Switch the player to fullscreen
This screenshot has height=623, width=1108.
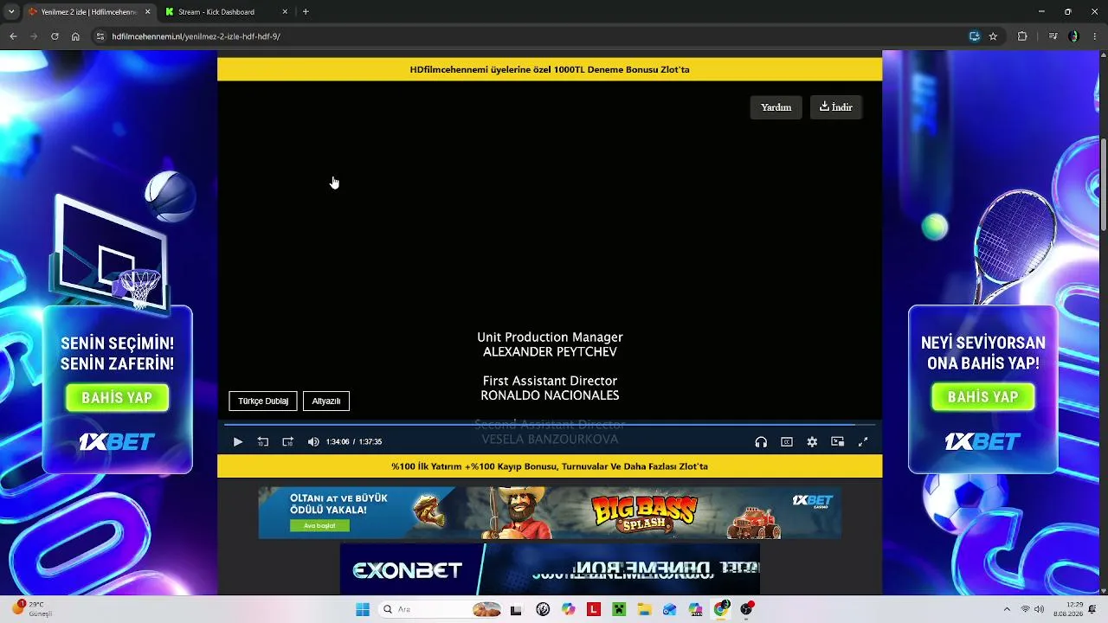[x=863, y=442]
